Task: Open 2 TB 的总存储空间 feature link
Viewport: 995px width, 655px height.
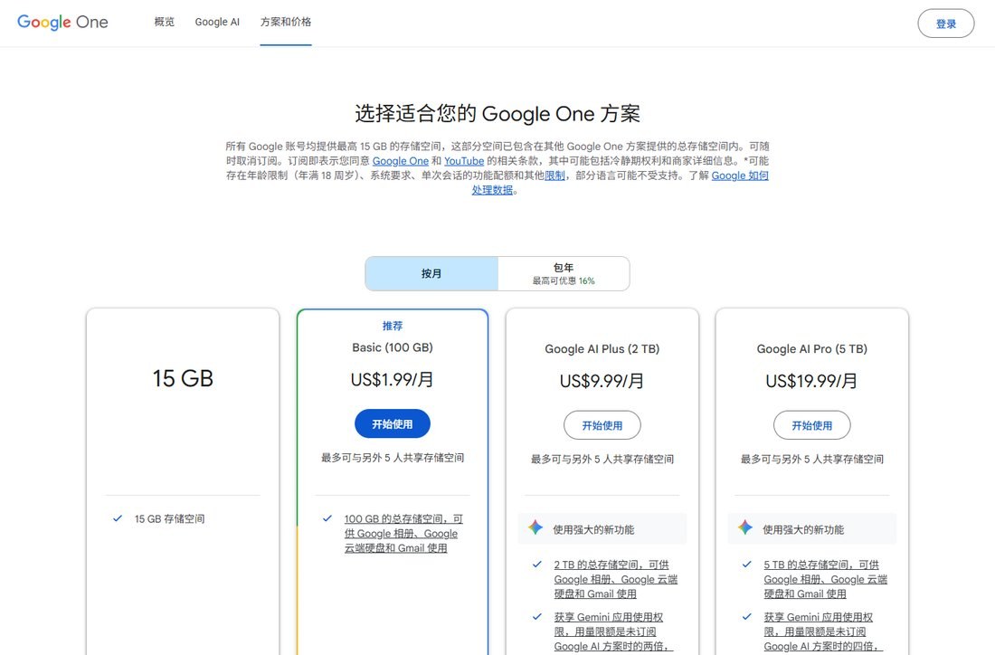Action: (615, 579)
